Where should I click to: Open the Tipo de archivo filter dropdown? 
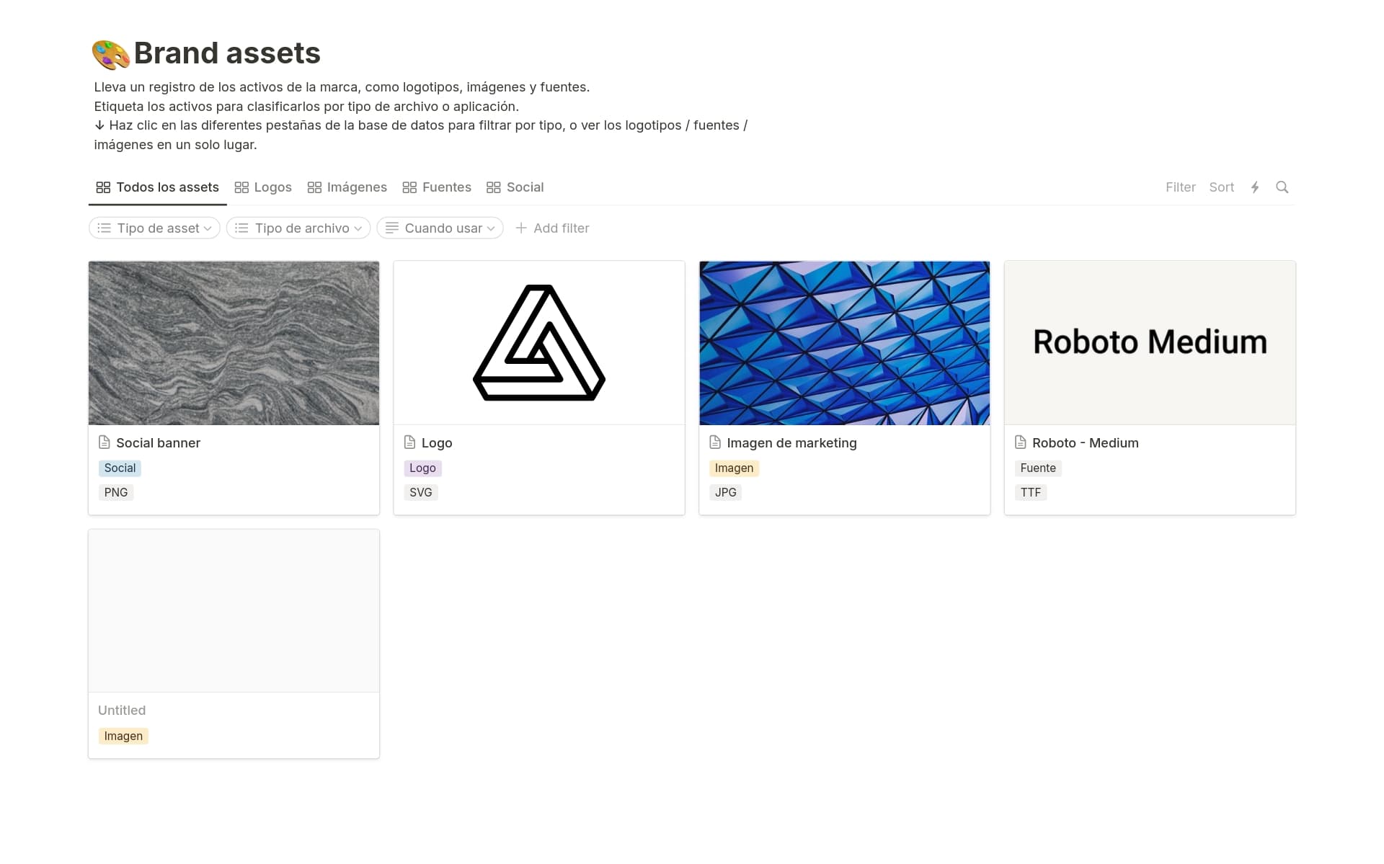point(298,228)
